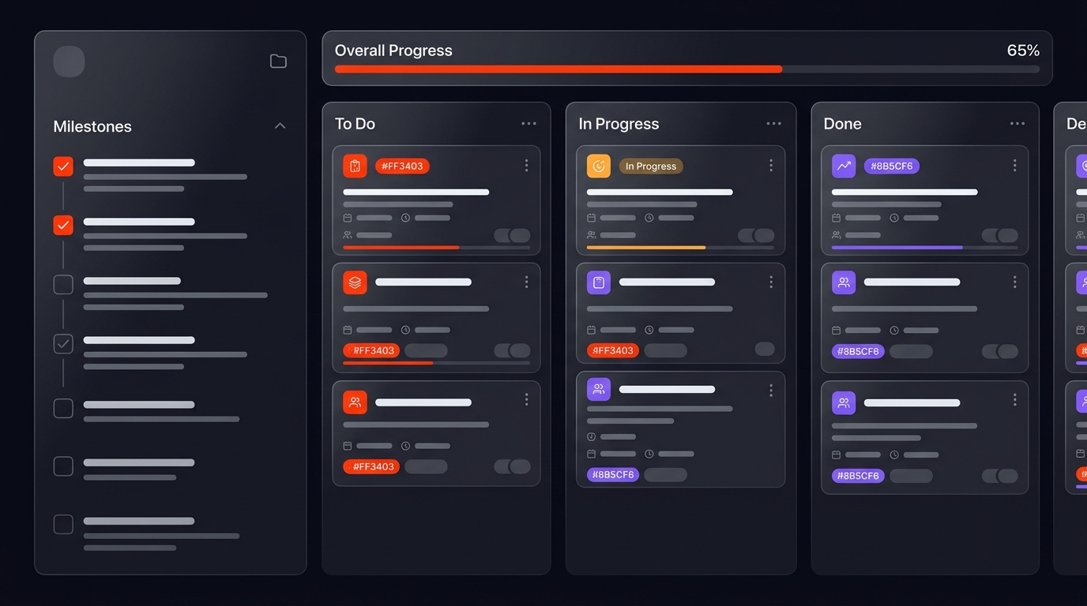This screenshot has width=1087, height=606.
Task: Click the red progress bar on the To Do clipboard card
Action: coord(436,248)
